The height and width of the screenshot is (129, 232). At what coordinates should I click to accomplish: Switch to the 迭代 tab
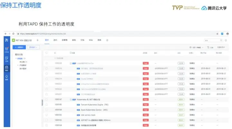click(x=55, y=40)
